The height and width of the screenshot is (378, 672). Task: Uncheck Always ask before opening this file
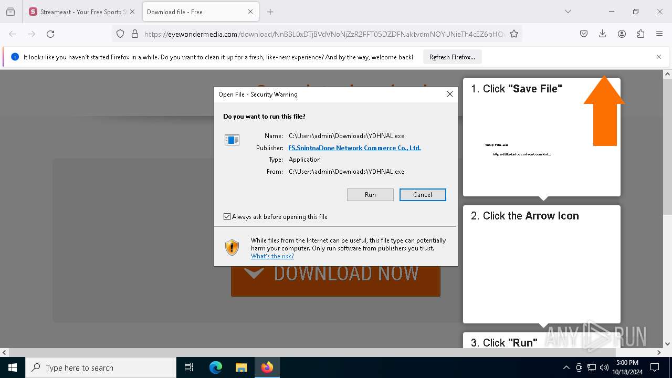pyautogui.click(x=227, y=216)
